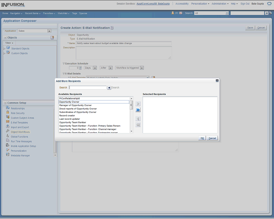Click the Relationships icon in Common Setup
This screenshot has width=274, height=219.
click(8, 108)
